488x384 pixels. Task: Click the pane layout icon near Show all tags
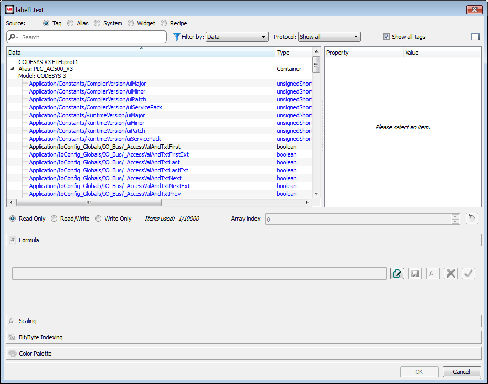point(475,37)
